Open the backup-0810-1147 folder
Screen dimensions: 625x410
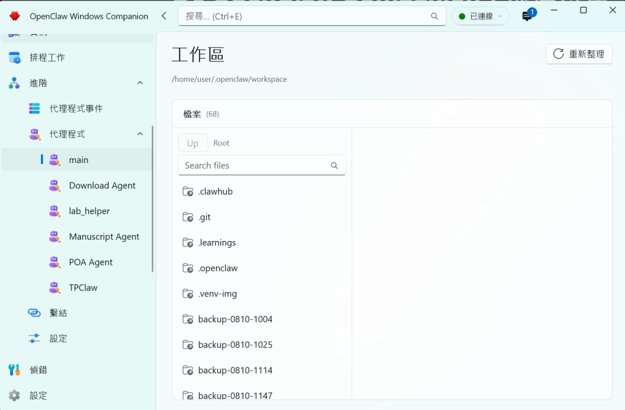[262, 395]
